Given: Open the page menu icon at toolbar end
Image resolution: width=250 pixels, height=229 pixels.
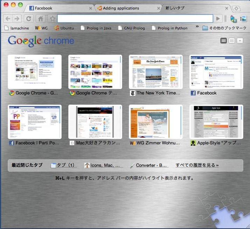Looking at the screenshot, I should coord(243,19).
